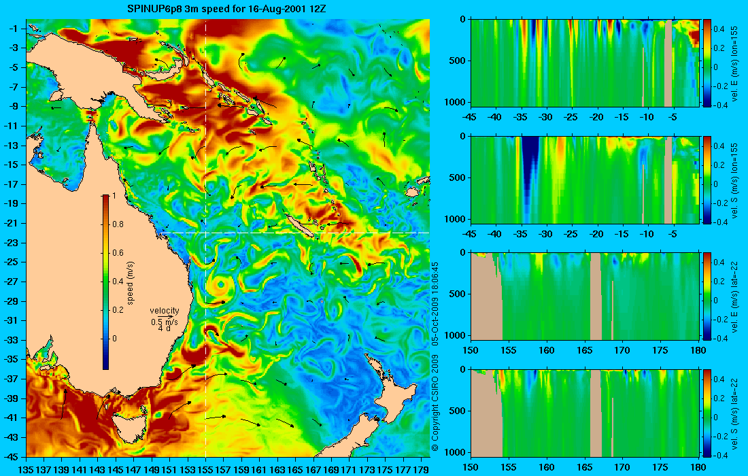Screen dimensions: 748x476
Task: Click '-1' on the map's latitude axis
Action: [x=13, y=29]
